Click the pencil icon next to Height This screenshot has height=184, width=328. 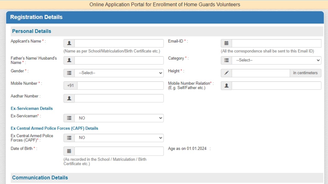(227, 73)
